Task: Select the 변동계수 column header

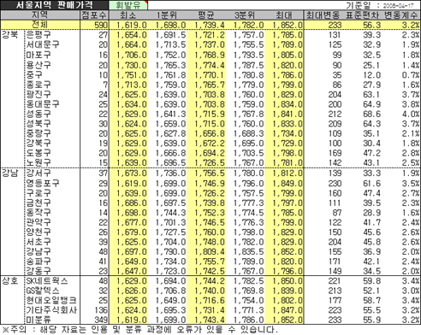Action: pos(400,15)
